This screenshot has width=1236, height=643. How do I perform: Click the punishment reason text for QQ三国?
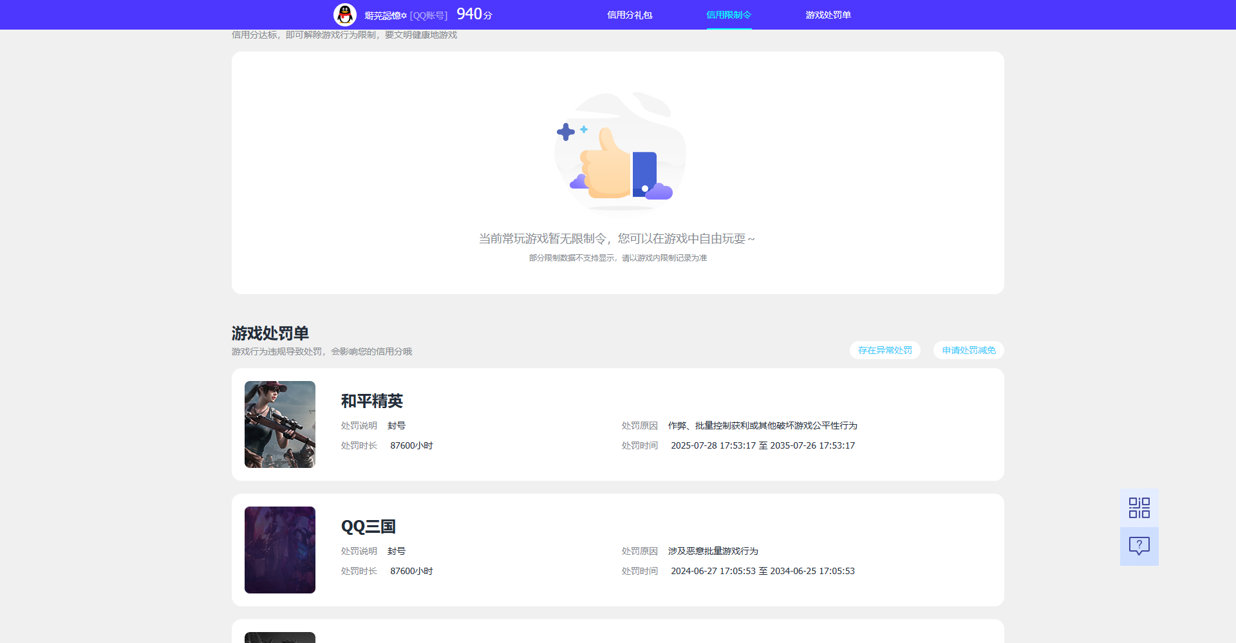coord(712,551)
